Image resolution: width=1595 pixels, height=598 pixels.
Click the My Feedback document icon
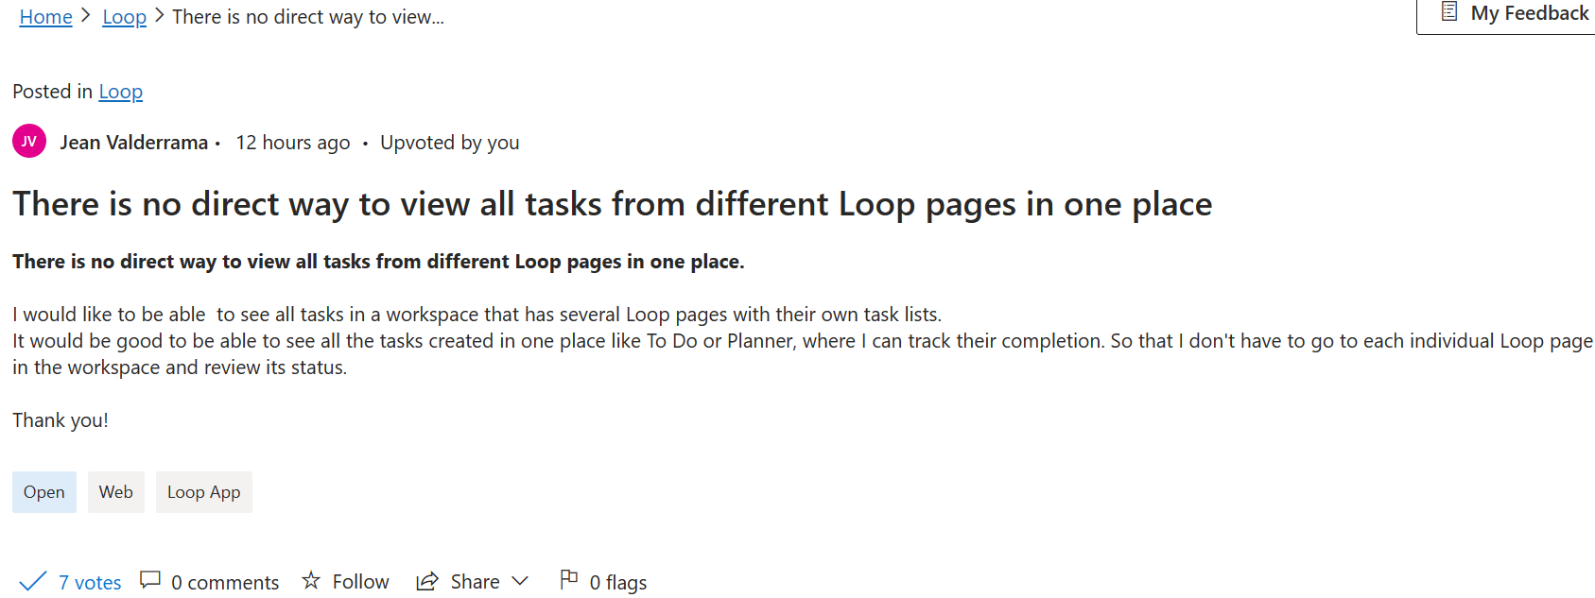1448,12
